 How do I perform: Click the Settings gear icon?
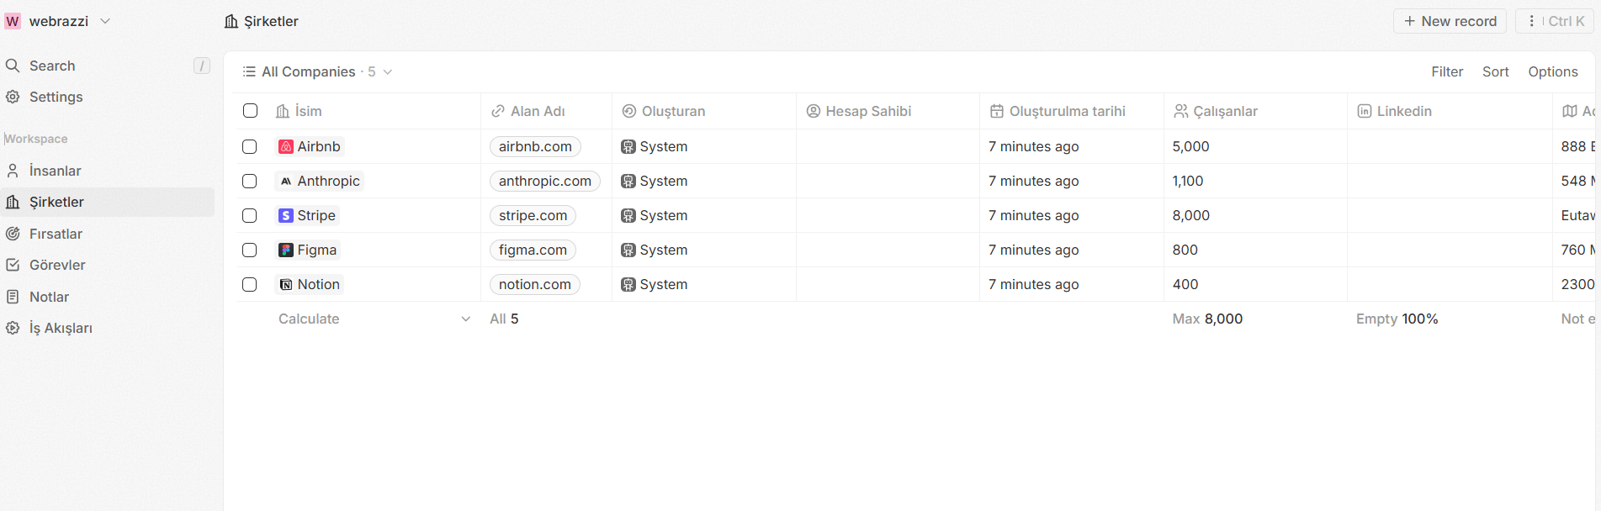click(x=13, y=97)
